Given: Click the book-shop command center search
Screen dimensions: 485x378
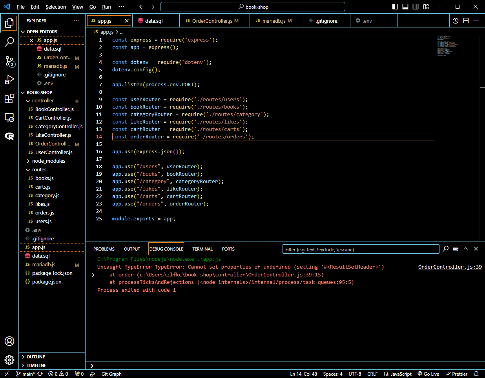Looking at the screenshot, I should point(253,7).
